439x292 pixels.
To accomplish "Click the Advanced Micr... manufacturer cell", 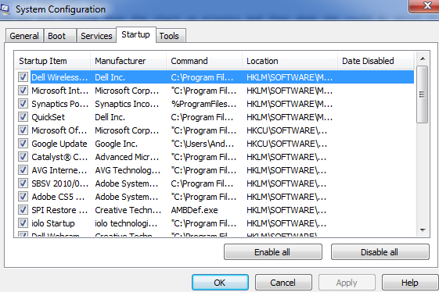I will pos(127,157).
